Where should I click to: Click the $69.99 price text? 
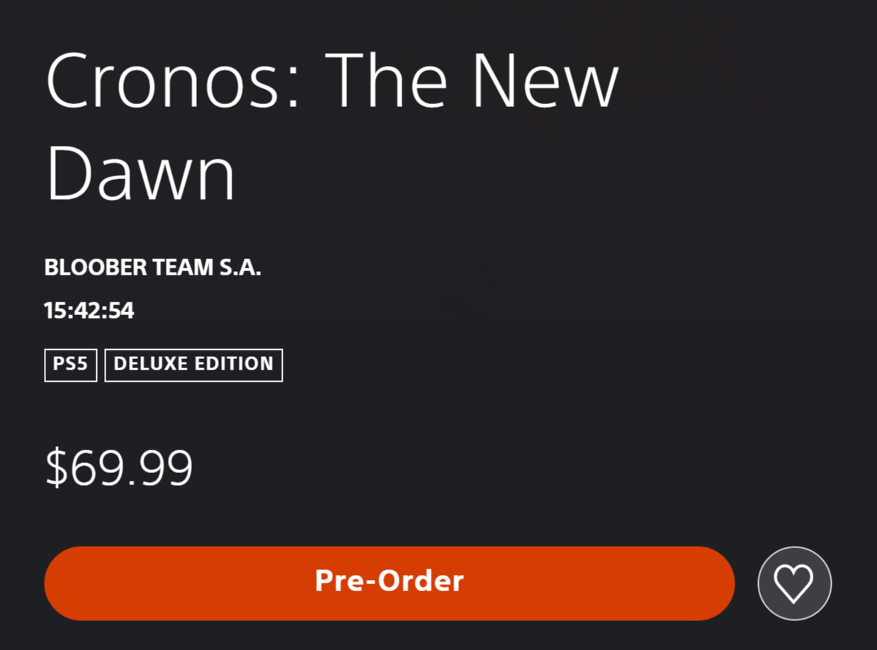[119, 468]
